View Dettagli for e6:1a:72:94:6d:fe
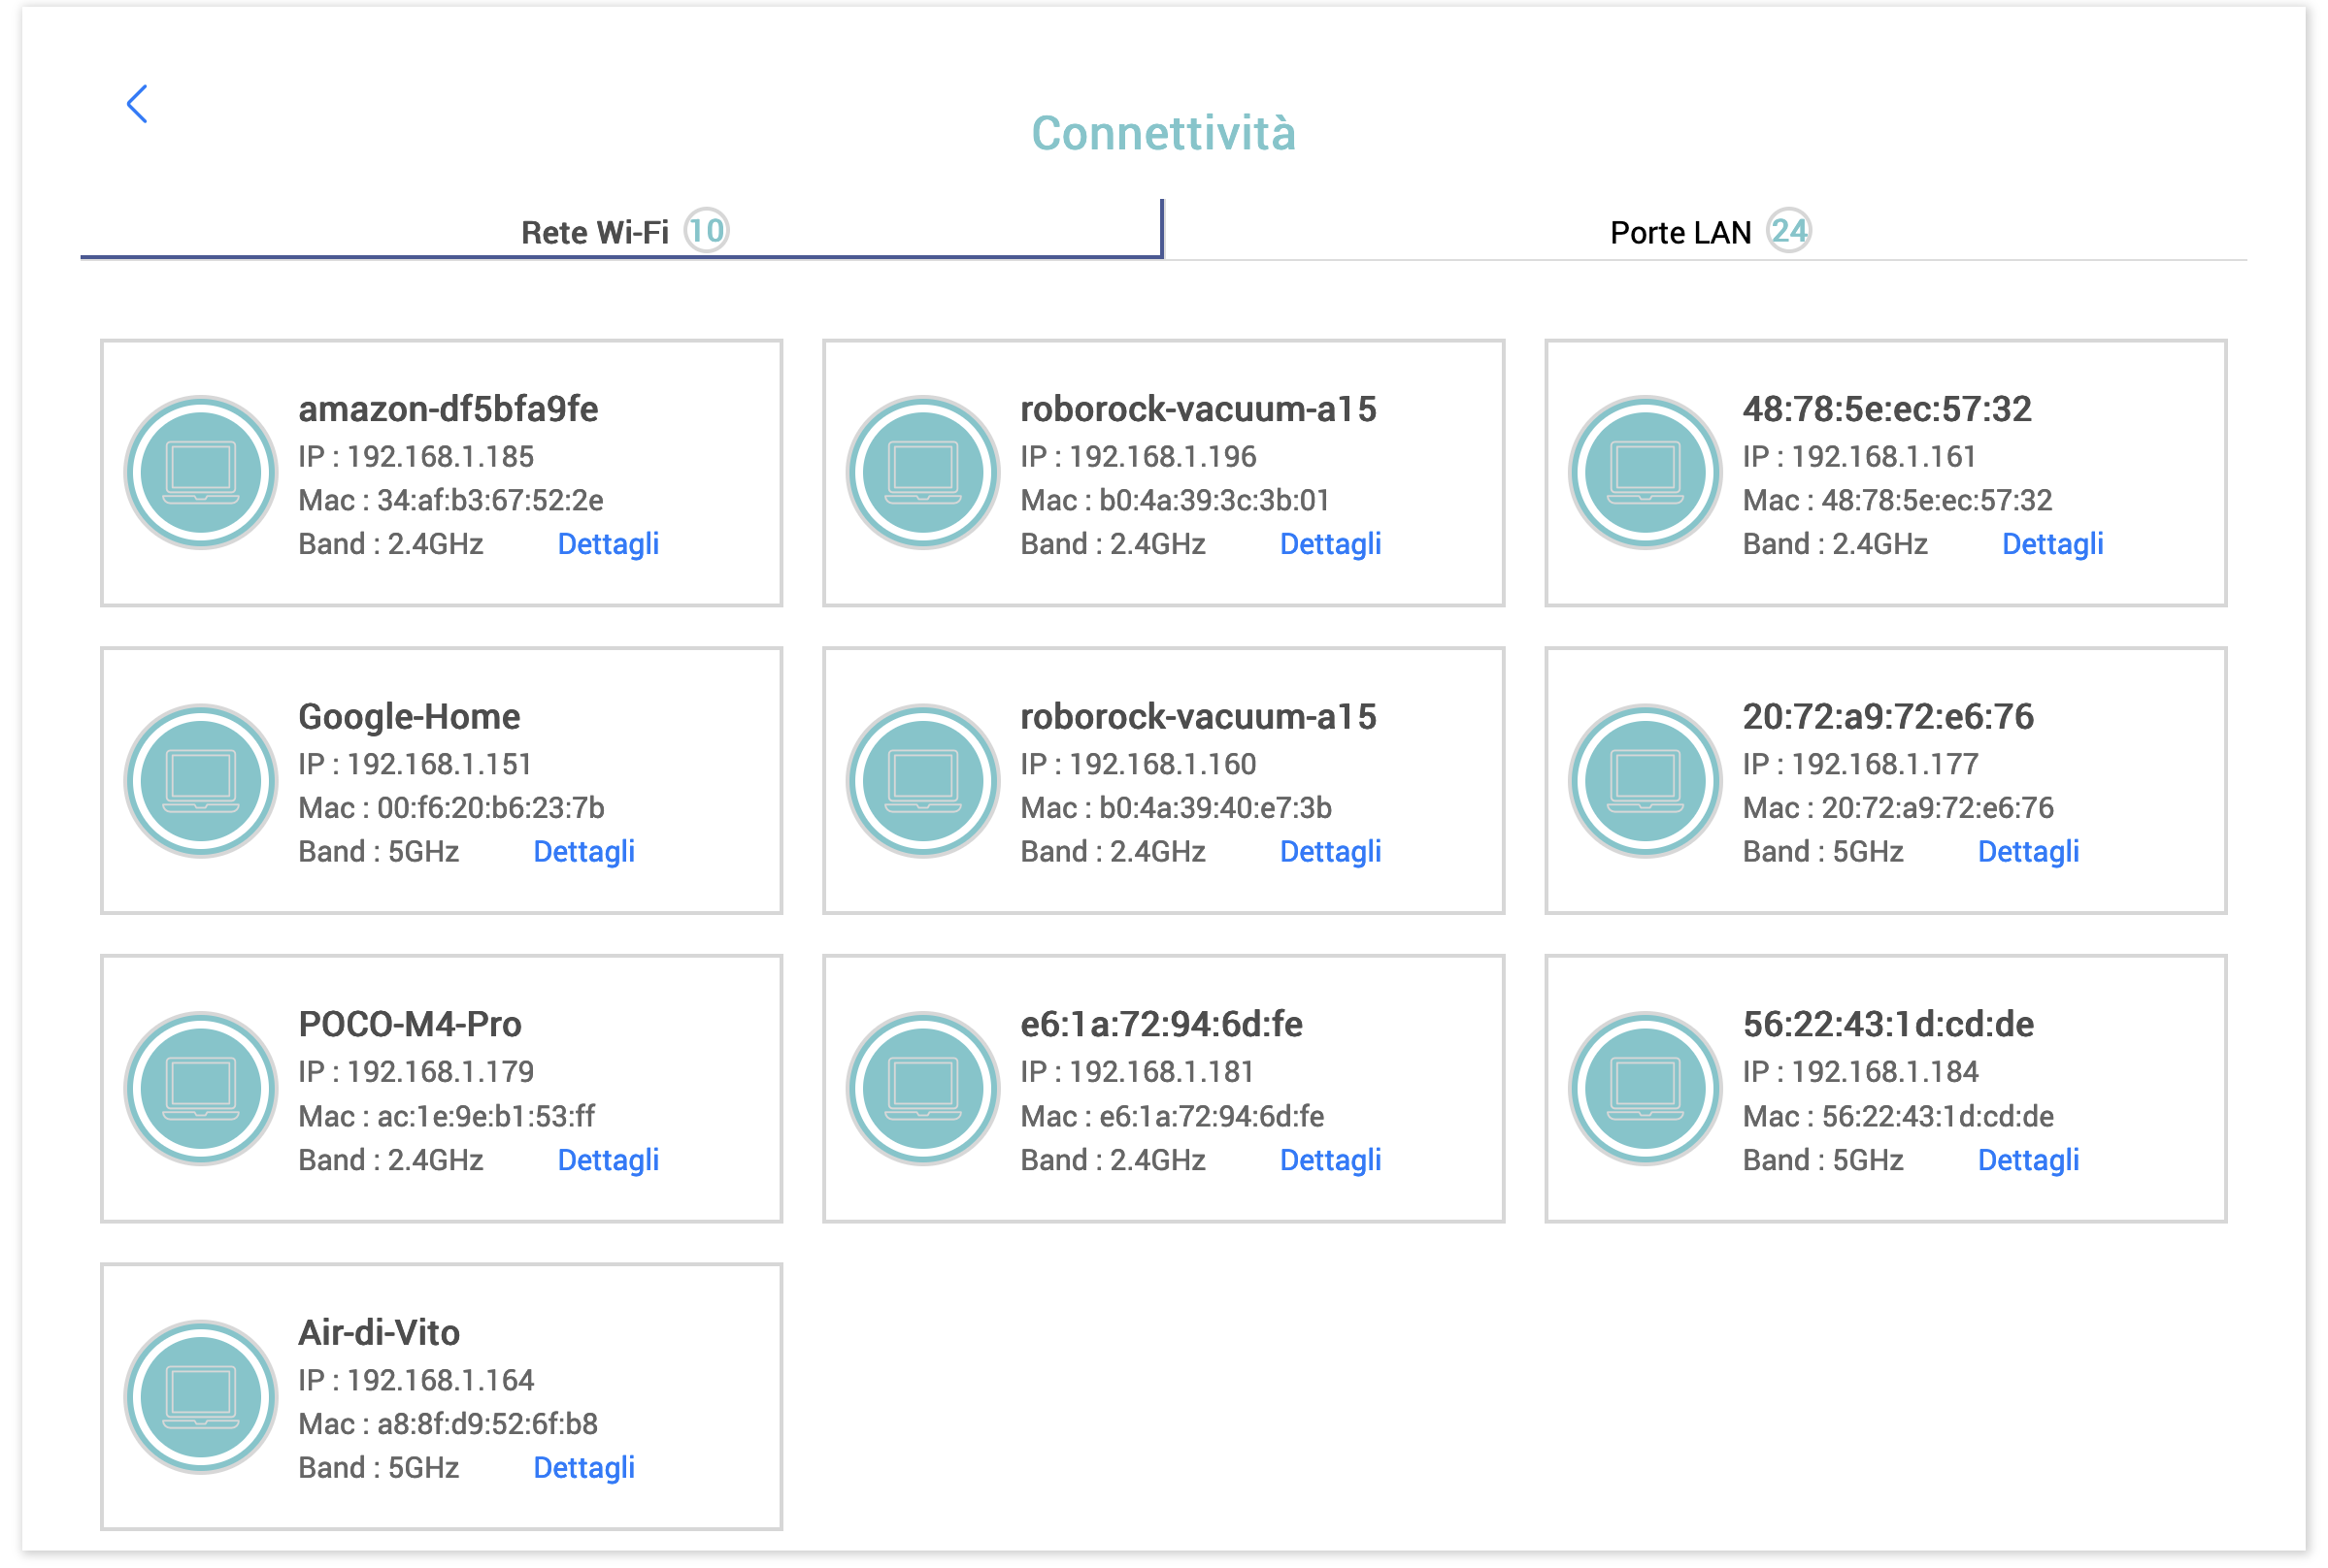 click(x=1331, y=1160)
